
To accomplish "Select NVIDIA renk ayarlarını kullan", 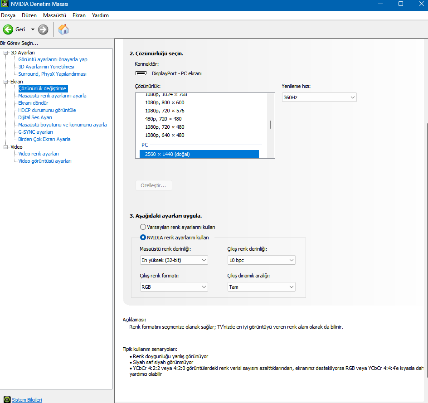I will [143, 238].
